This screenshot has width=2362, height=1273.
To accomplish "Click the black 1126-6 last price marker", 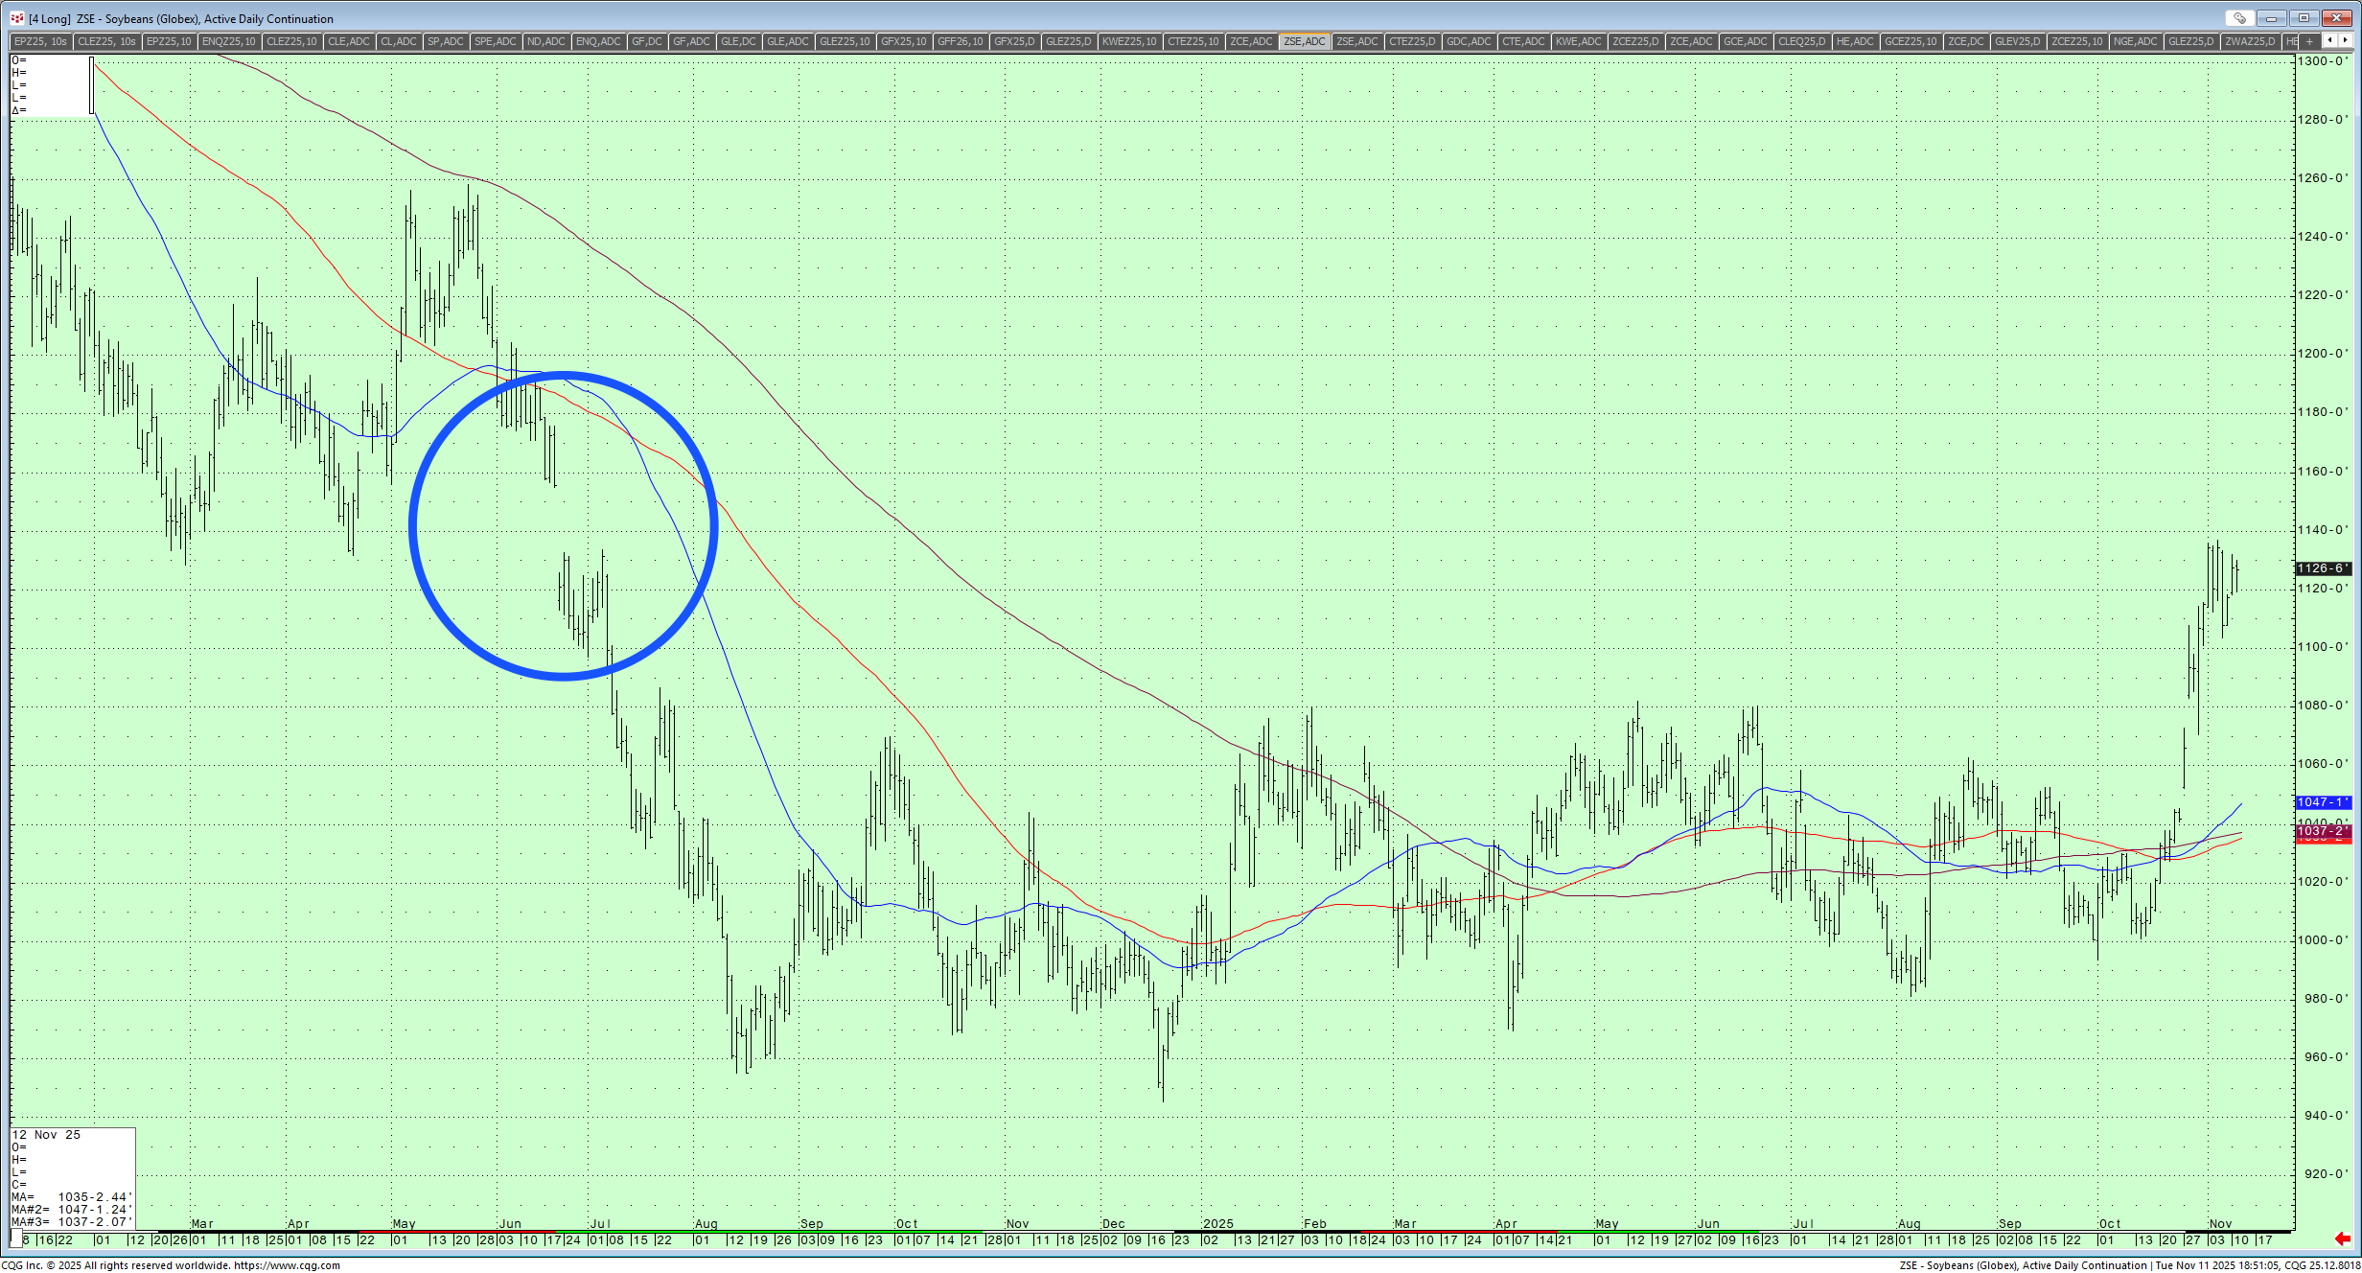I will [2322, 568].
